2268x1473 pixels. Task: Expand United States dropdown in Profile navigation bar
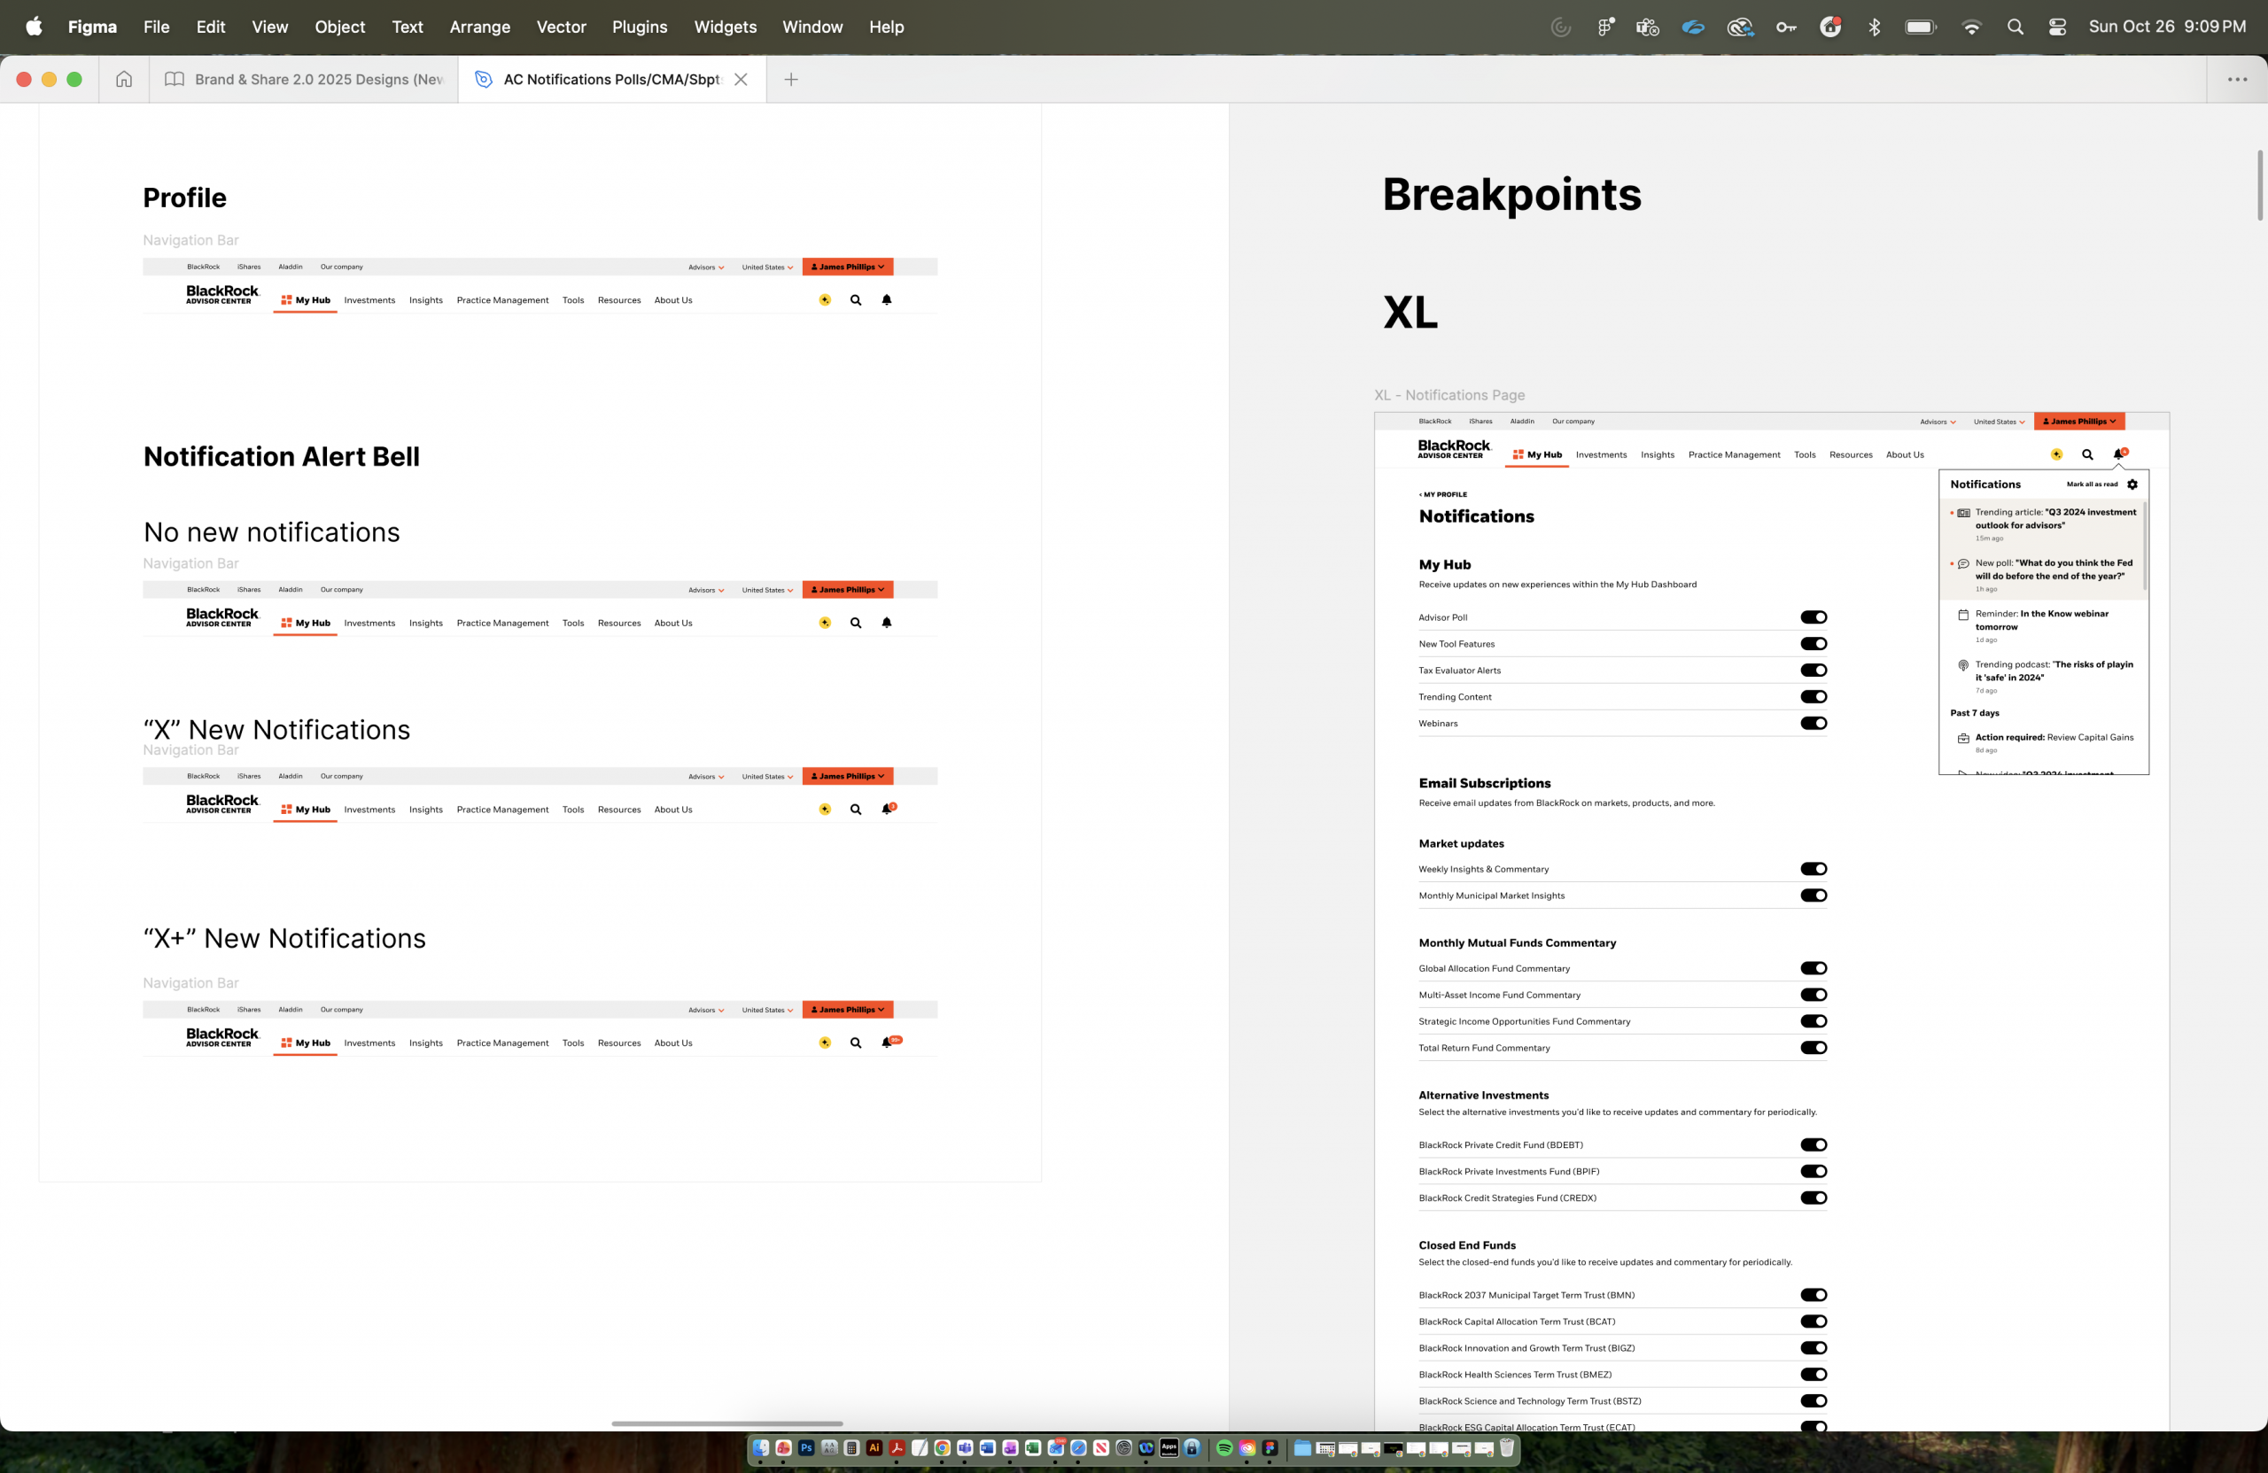click(x=767, y=267)
